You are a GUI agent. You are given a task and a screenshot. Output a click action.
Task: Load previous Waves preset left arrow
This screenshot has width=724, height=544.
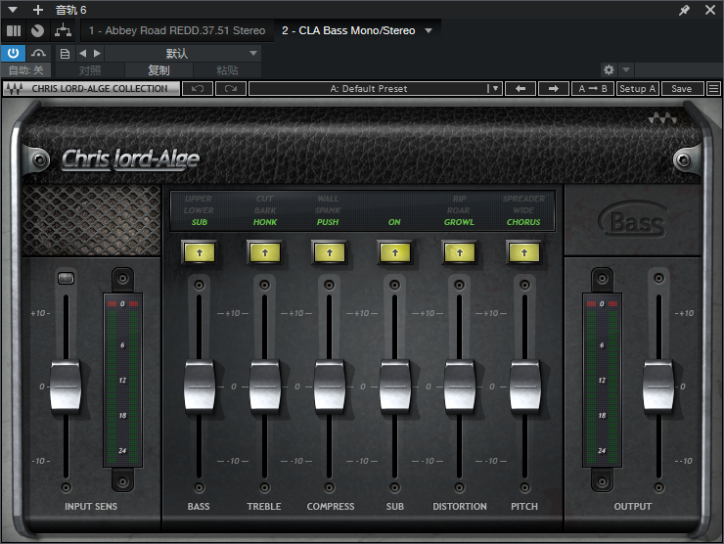[520, 89]
